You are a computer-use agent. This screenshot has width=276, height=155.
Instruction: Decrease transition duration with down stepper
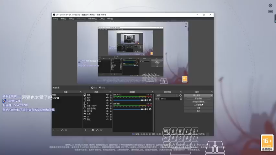181,100
